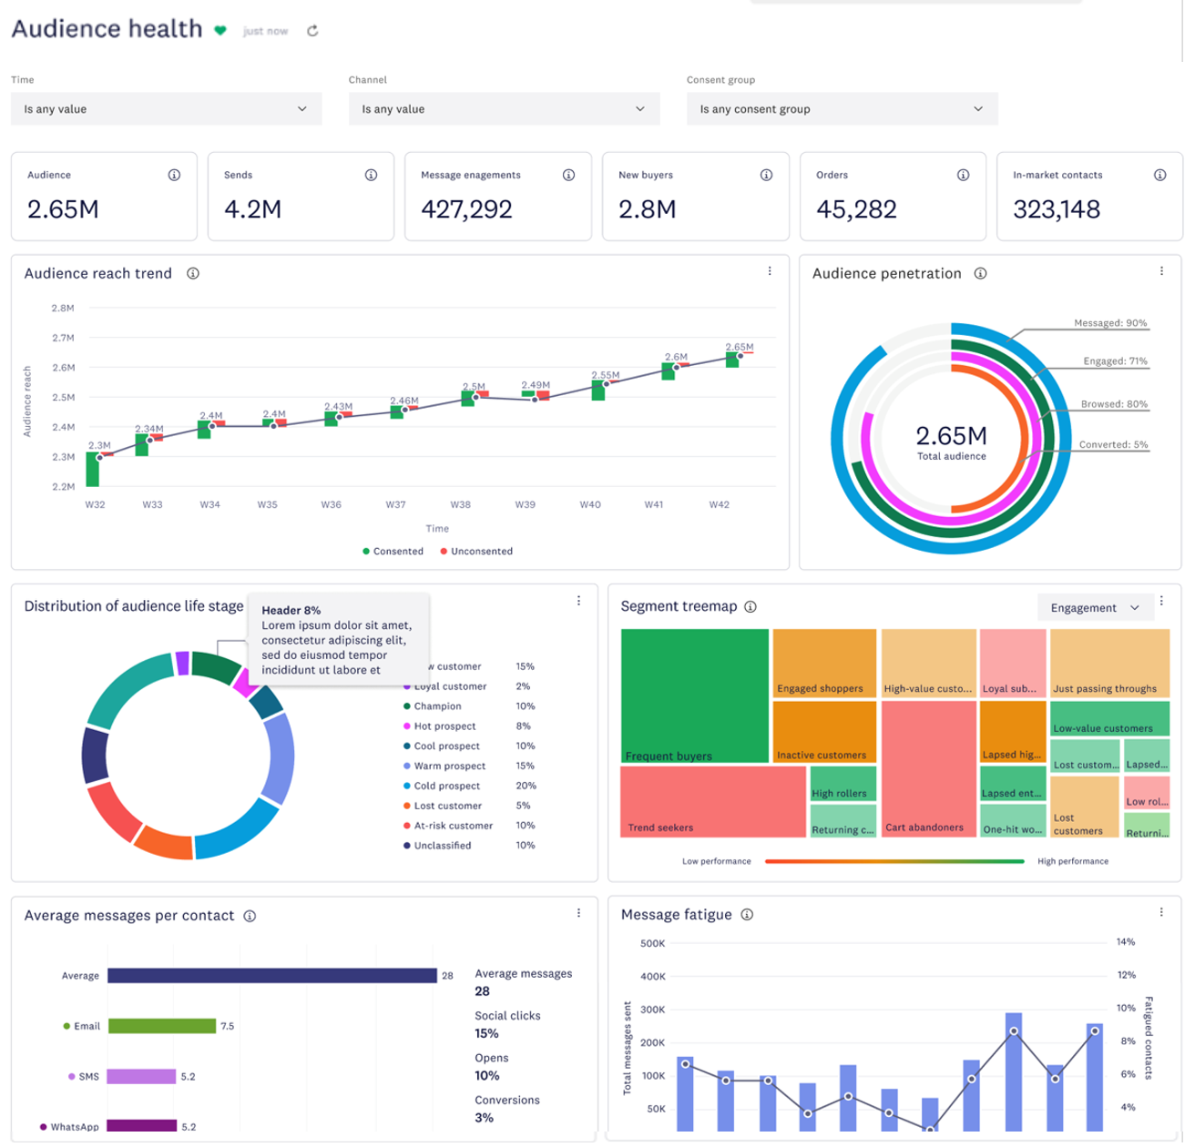1195x1147 pixels.
Task: Open Message fatigue three-dot options menu
Action: coord(1161,912)
